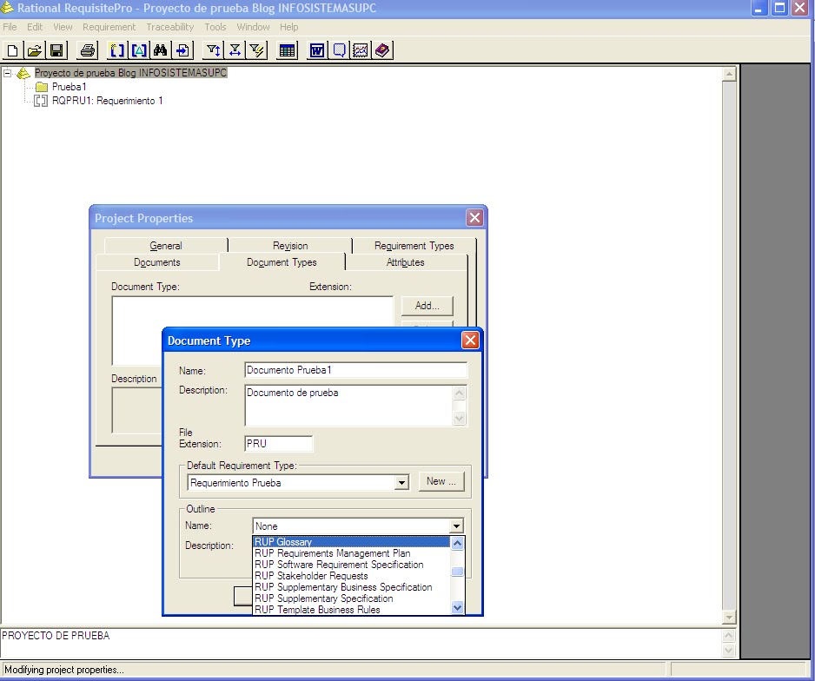Click the funnel with horizontal arrows icon

(x=235, y=50)
